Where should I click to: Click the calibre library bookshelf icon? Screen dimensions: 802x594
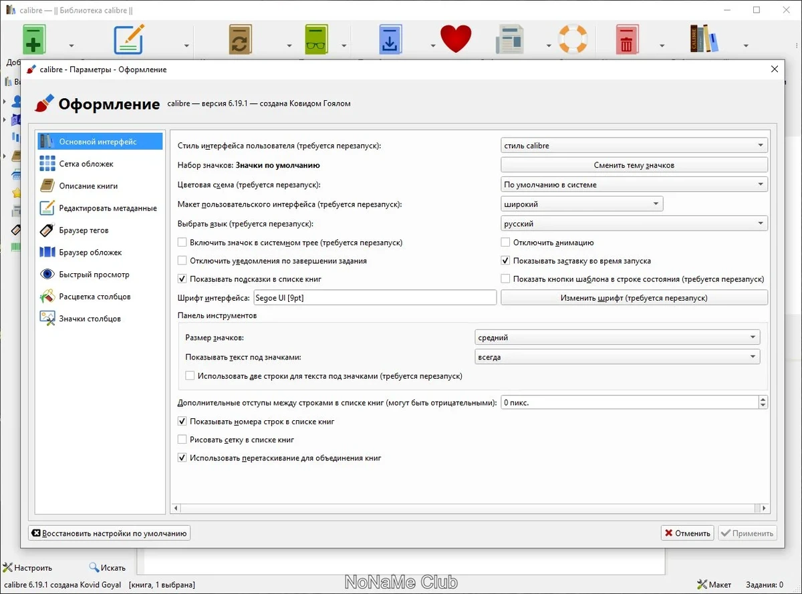tap(704, 40)
